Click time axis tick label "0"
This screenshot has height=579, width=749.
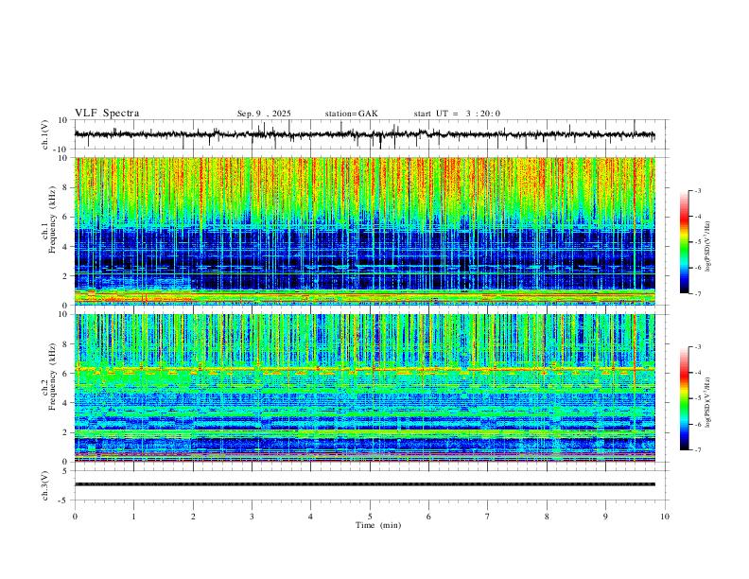click(x=75, y=517)
